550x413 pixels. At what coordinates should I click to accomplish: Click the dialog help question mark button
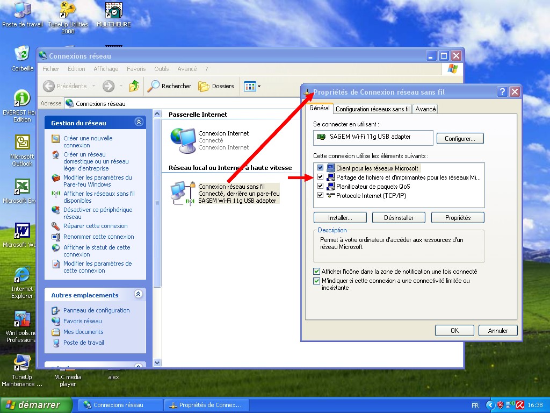tap(502, 92)
